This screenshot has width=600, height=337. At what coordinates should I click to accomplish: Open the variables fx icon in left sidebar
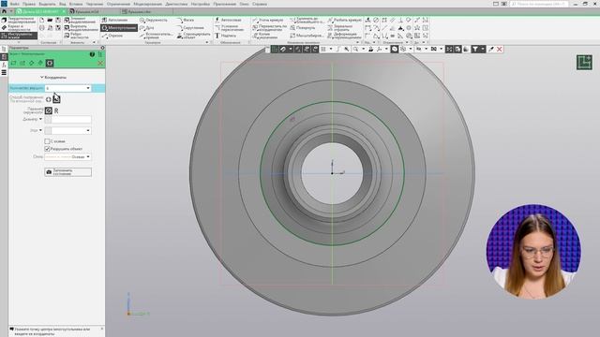click(x=4, y=65)
